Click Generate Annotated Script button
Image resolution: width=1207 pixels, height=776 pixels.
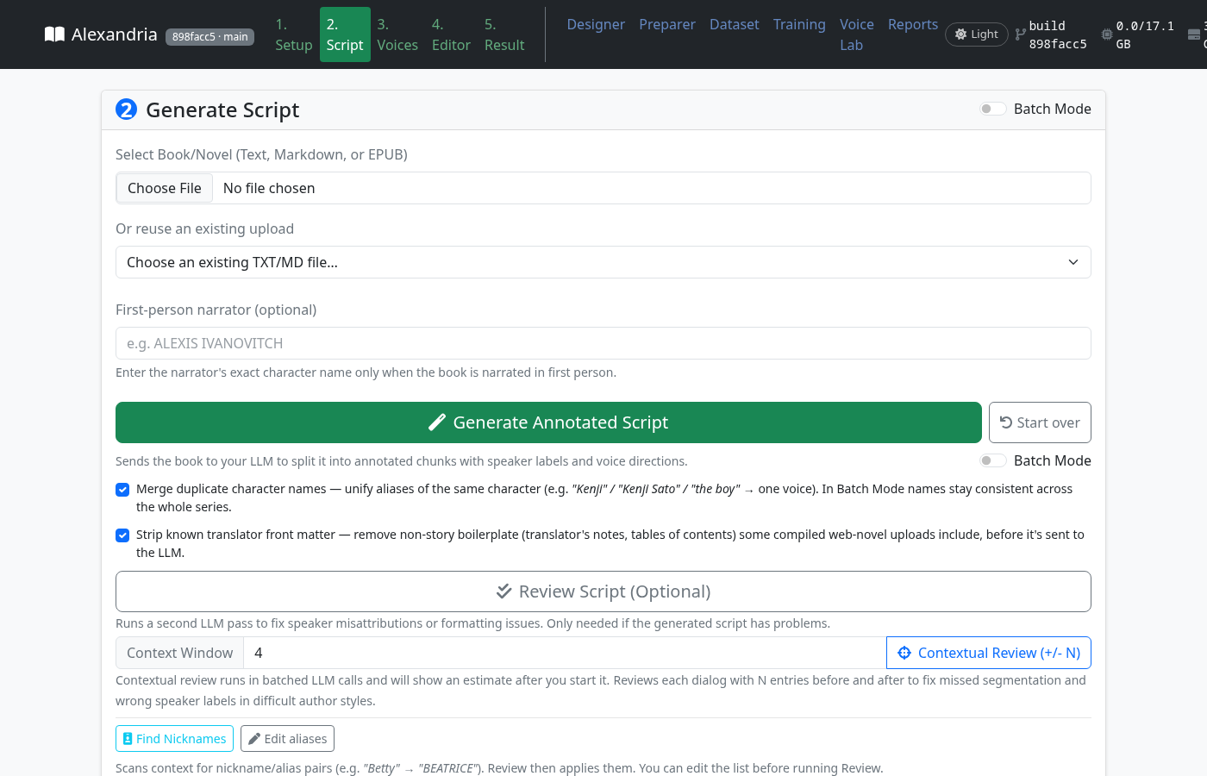click(548, 422)
